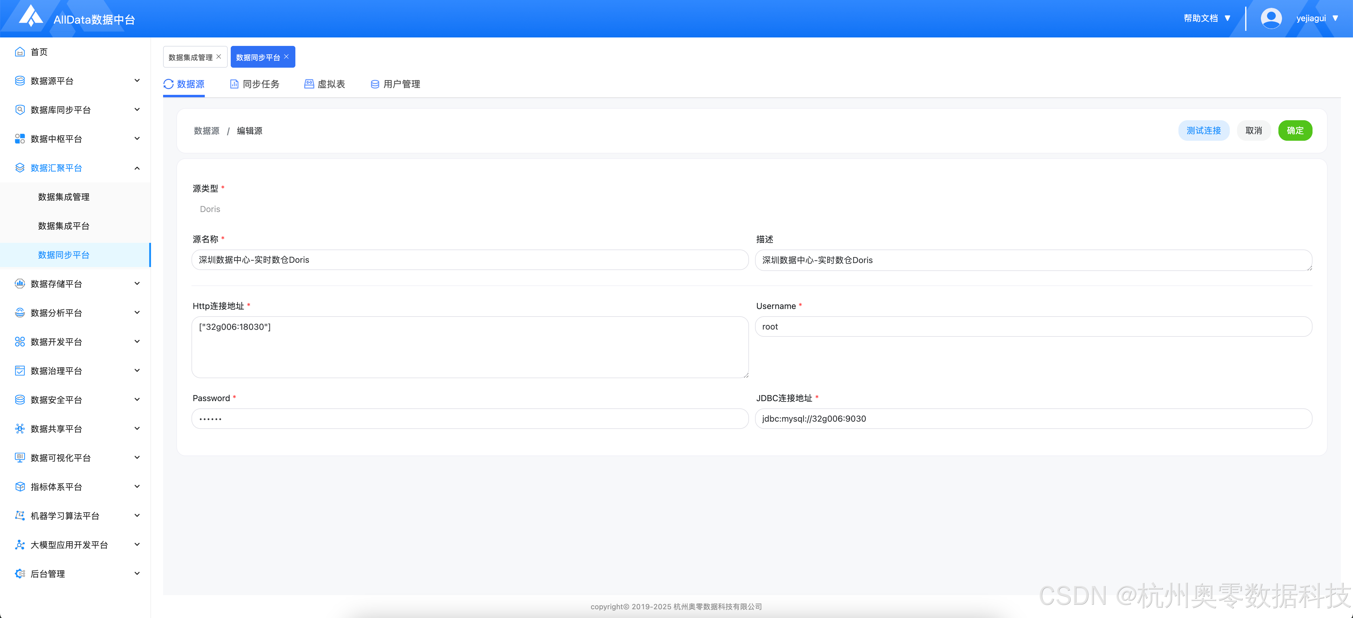Close the 数据同步平台 tab
The width and height of the screenshot is (1353, 618).
click(286, 57)
